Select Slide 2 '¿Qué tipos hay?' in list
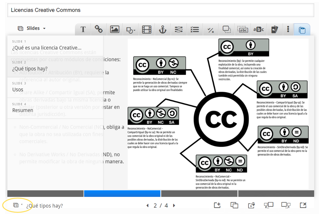 (x=55, y=67)
